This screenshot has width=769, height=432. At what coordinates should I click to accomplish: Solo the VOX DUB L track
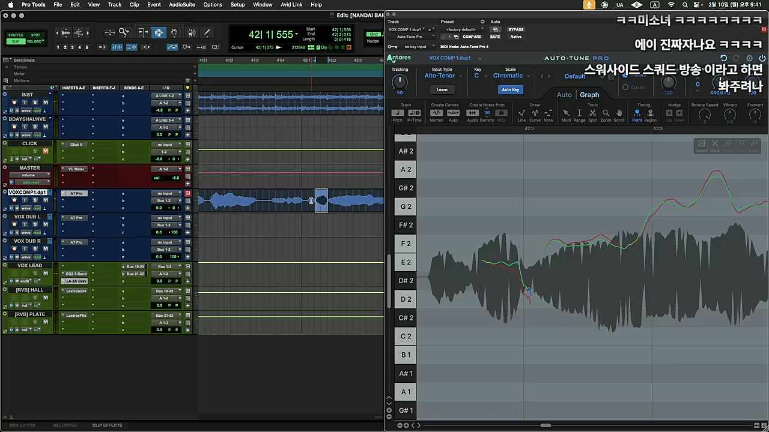(35, 224)
